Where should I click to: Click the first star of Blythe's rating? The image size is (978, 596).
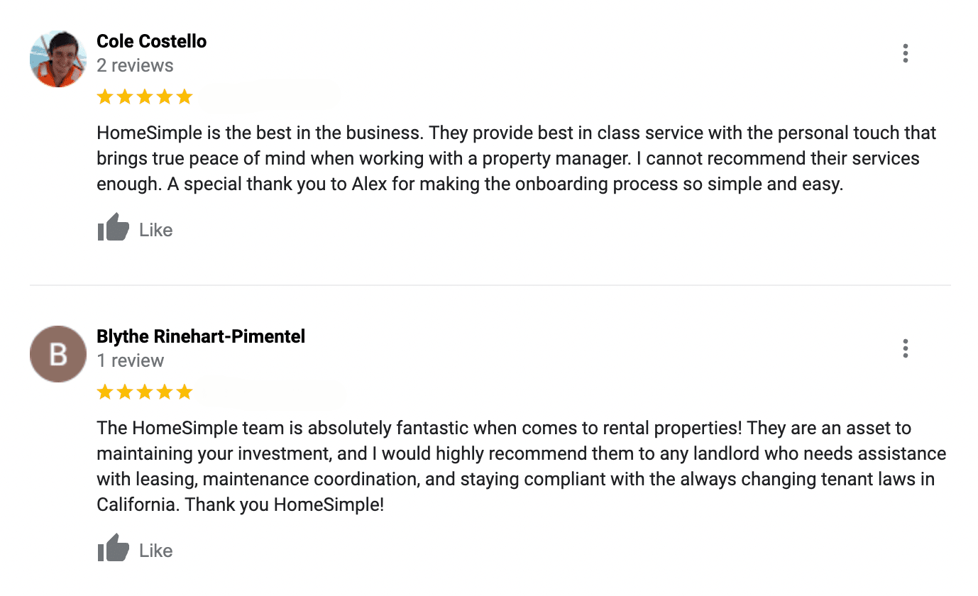tap(105, 392)
